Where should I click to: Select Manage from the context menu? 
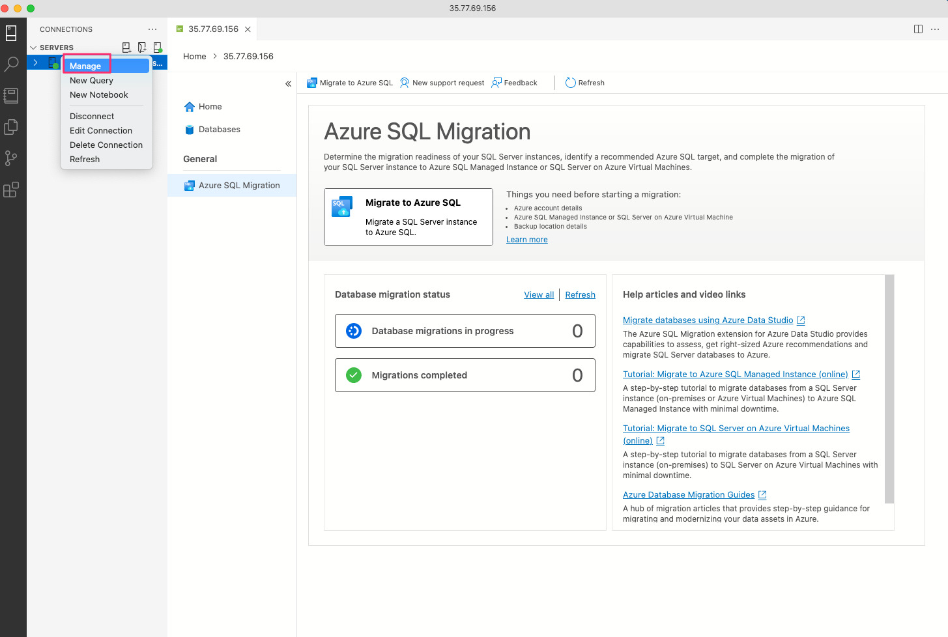[86, 65]
